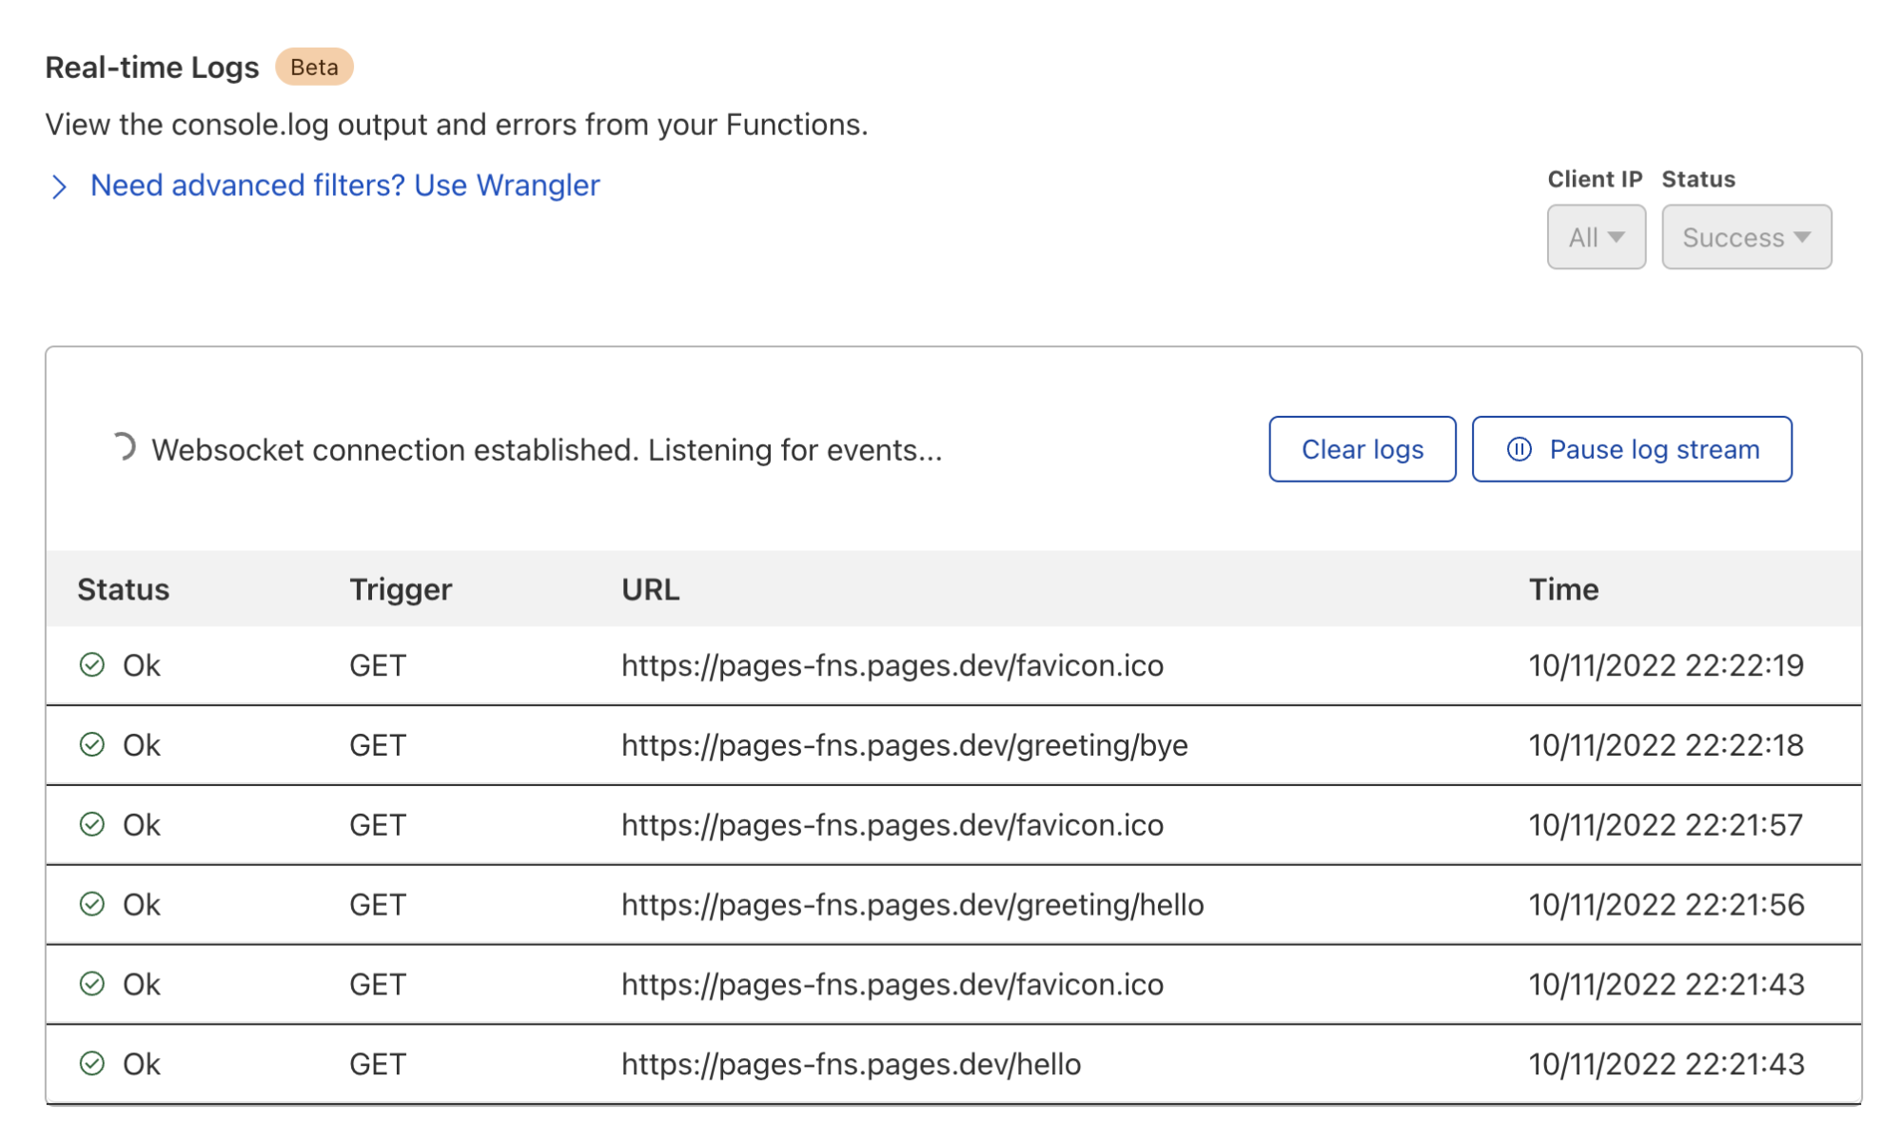
Task: Click the Status column header
Action: pos(124,590)
